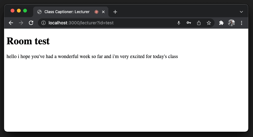
Task: Open Chrome's three-dot menu
Action: pos(241,23)
